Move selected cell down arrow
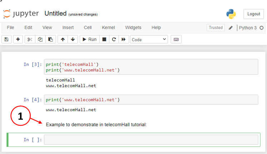Viewport: 267px width, 154px height. pyautogui.click(x=73, y=39)
